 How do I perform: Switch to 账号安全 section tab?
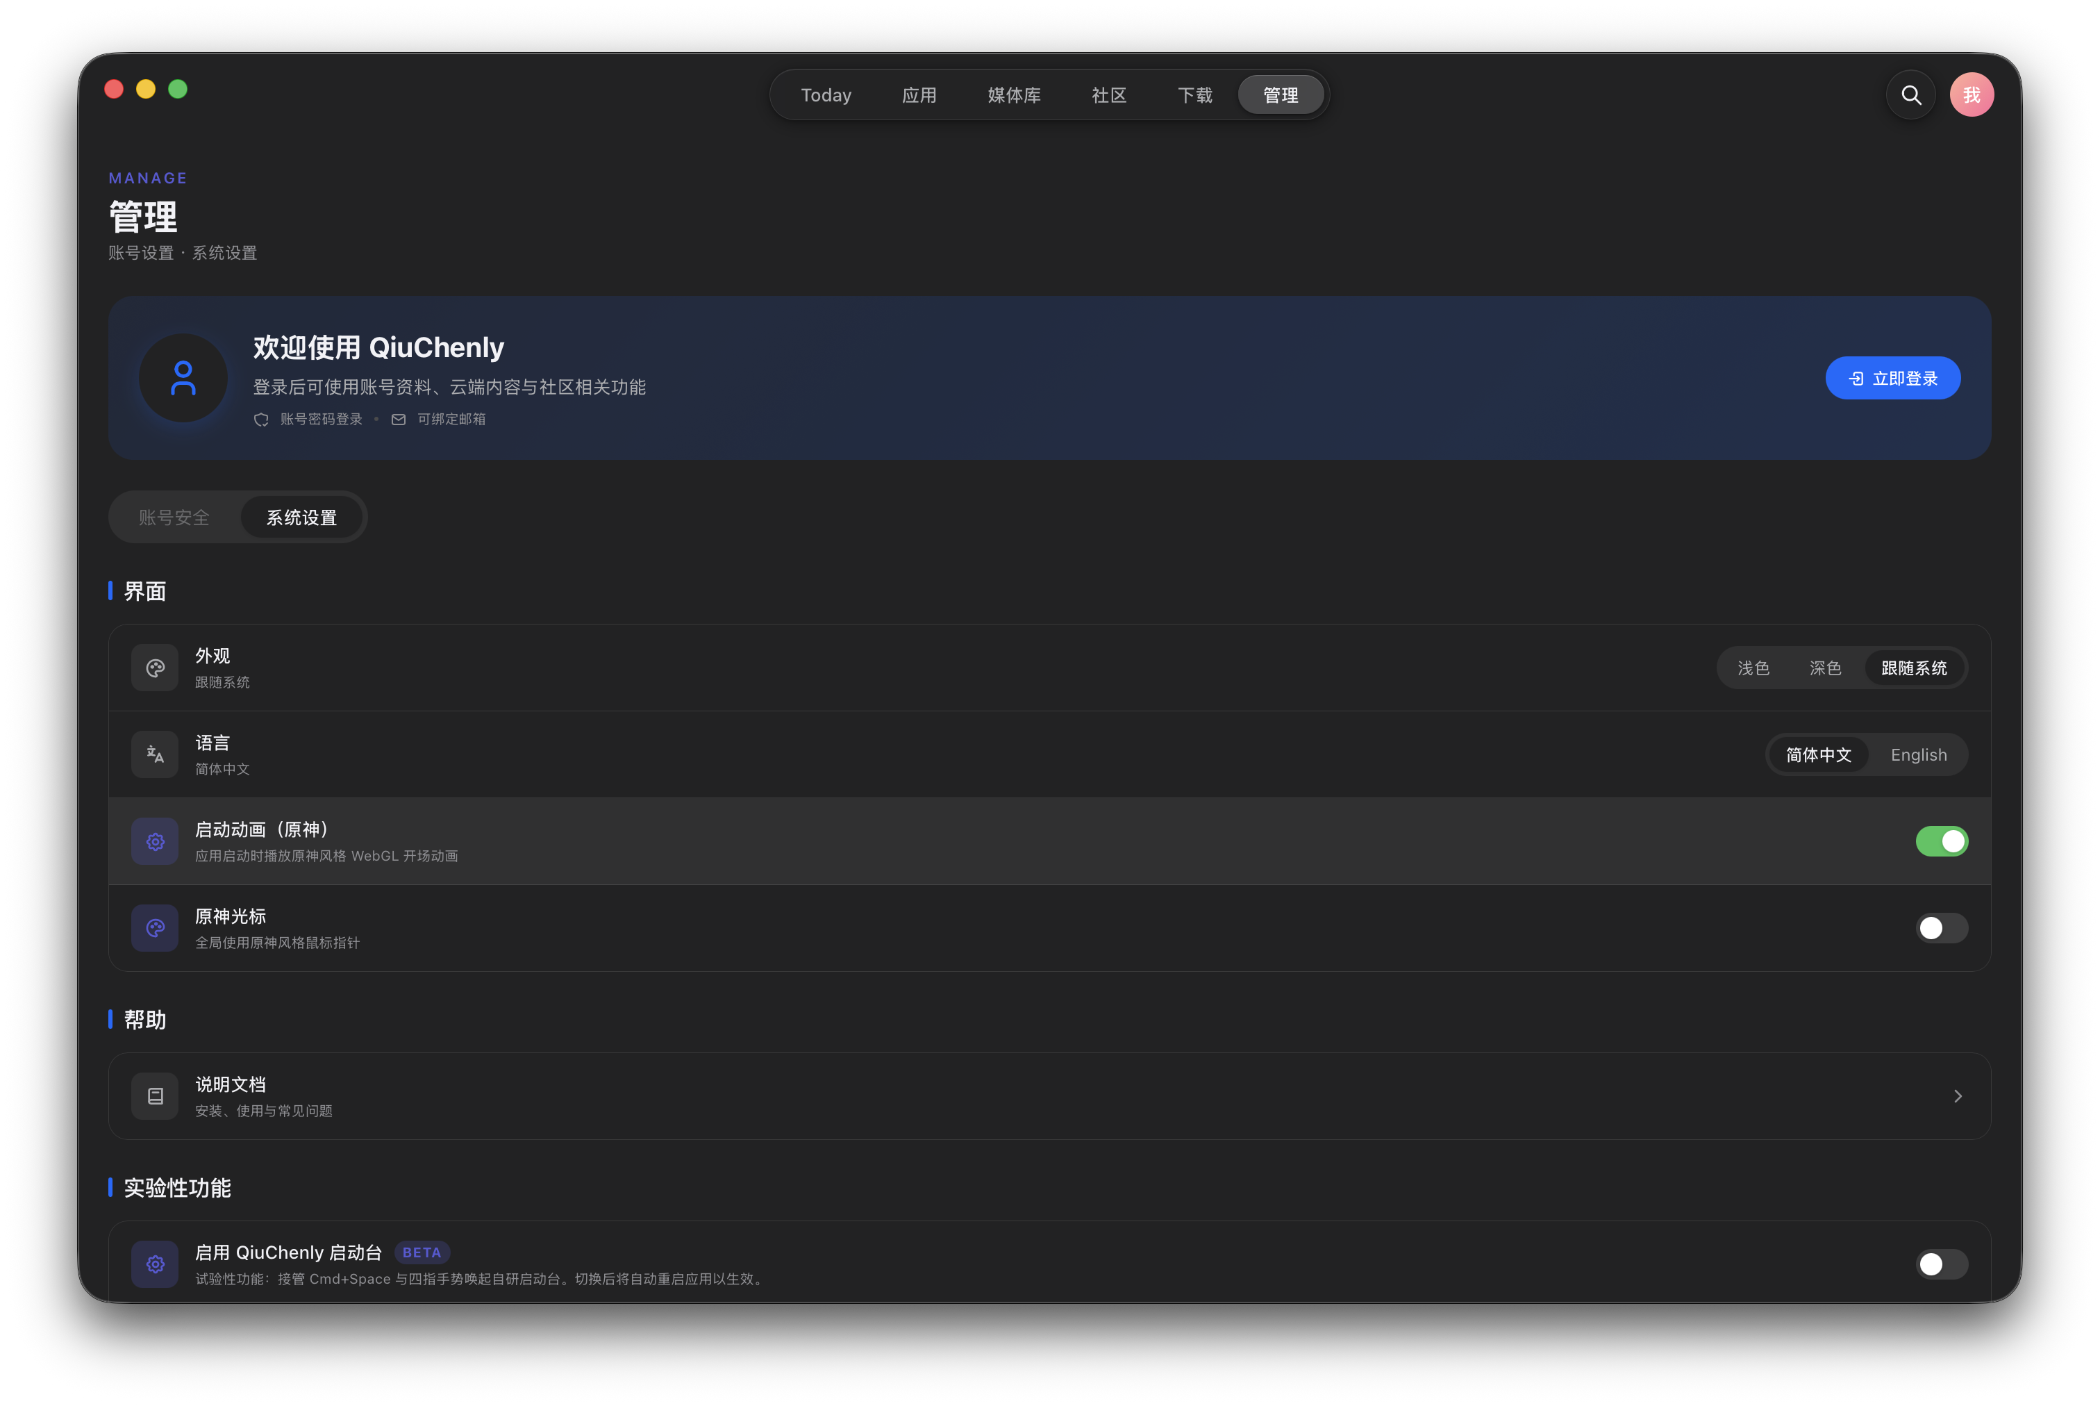(x=174, y=518)
